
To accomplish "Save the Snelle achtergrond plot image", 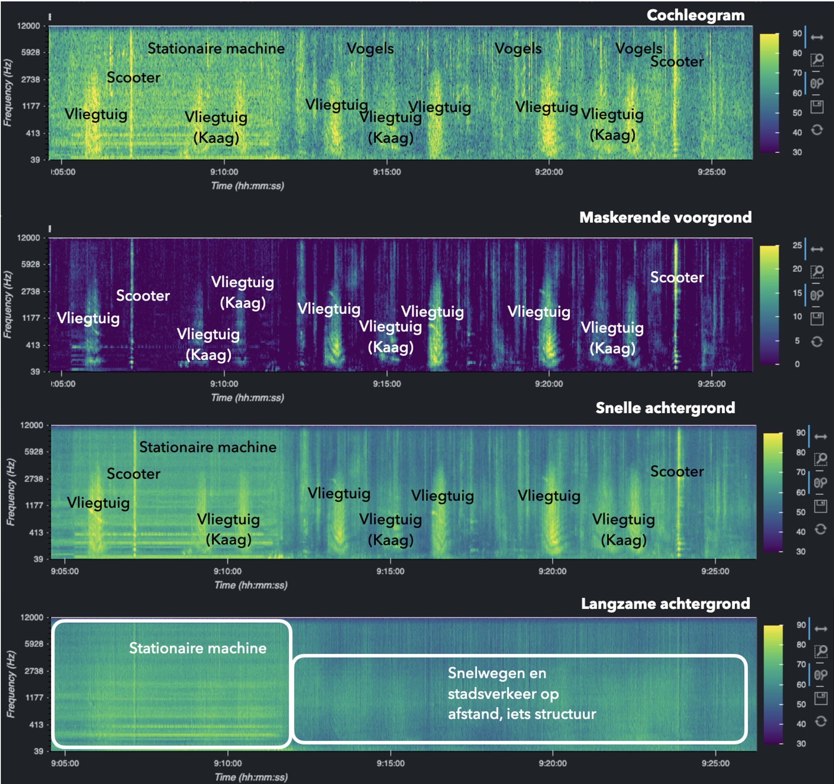I will (x=820, y=506).
